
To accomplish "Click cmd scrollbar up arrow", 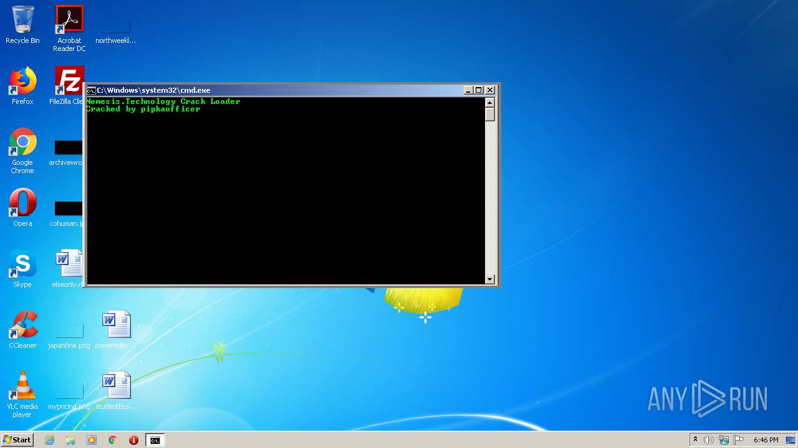I will coord(490,103).
